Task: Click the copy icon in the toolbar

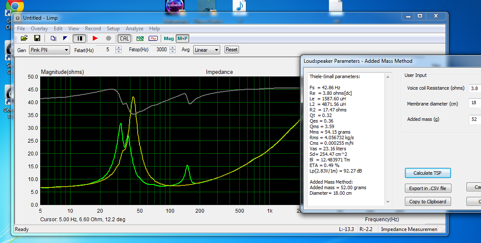Action: 53,38
